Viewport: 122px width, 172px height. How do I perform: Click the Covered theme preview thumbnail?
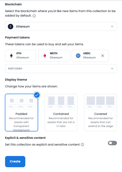coord(101,103)
